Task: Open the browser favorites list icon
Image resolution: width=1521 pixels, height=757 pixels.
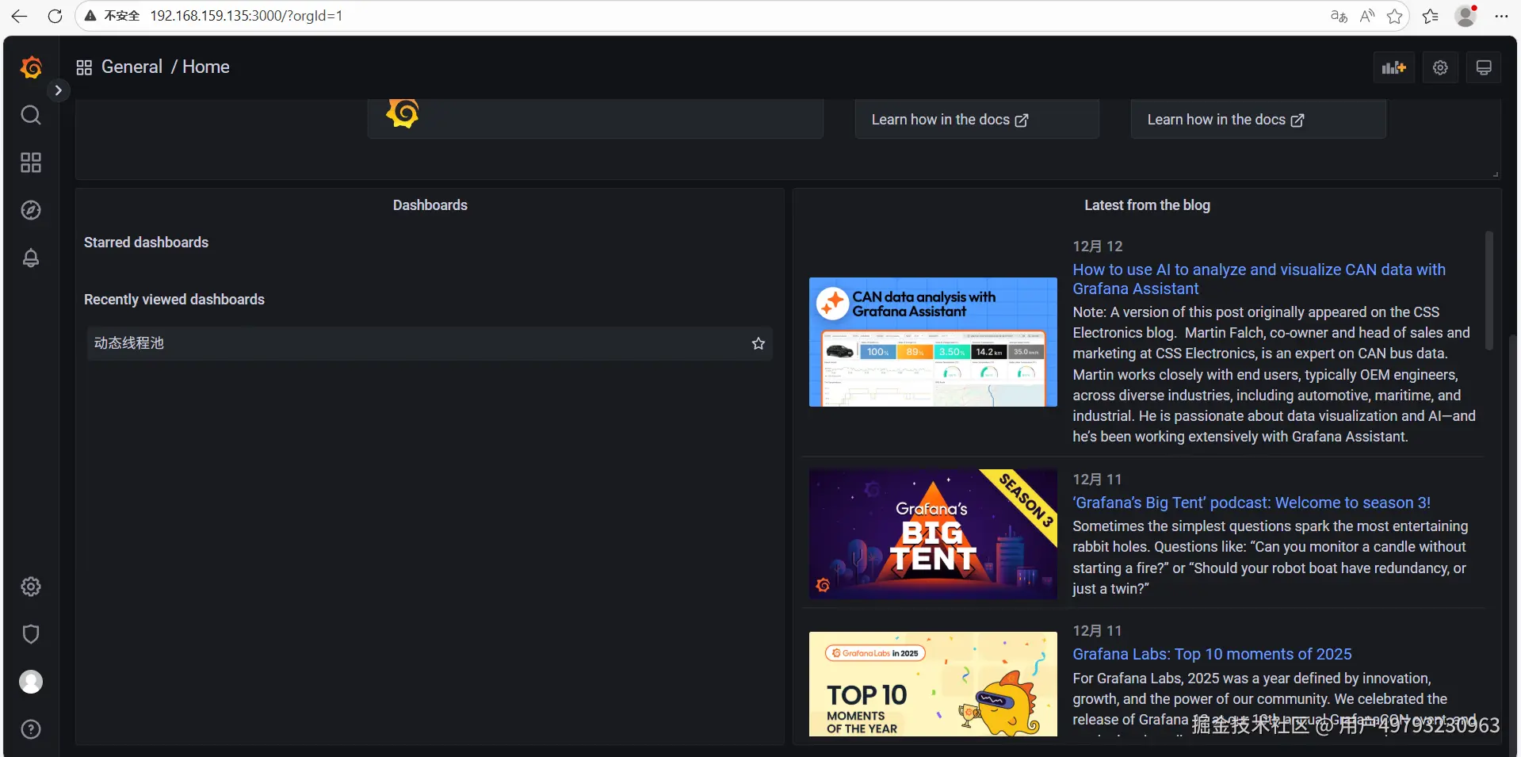Action: [1431, 16]
